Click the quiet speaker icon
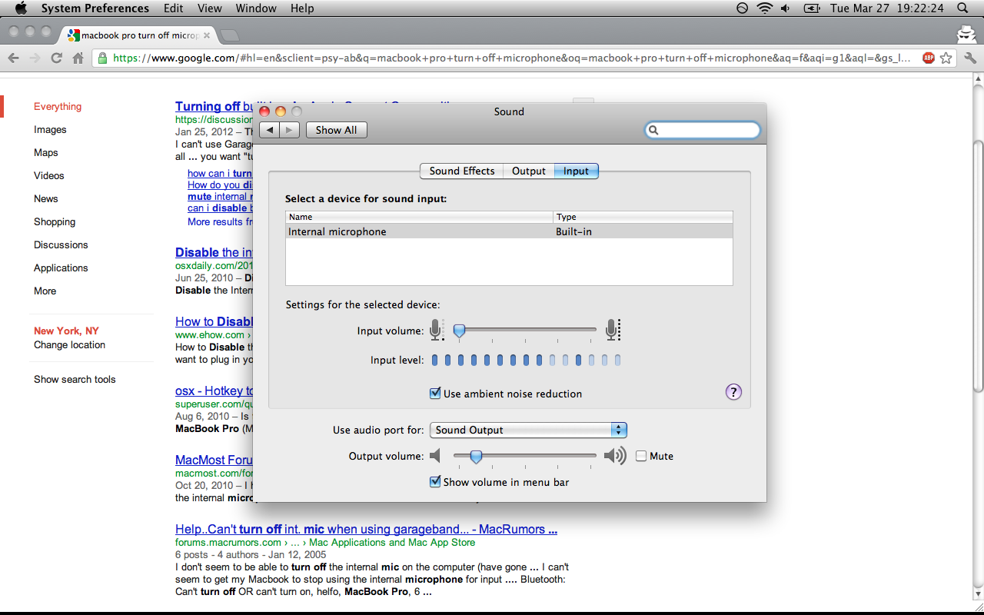Viewport: 984px width, 615px height. pos(435,456)
